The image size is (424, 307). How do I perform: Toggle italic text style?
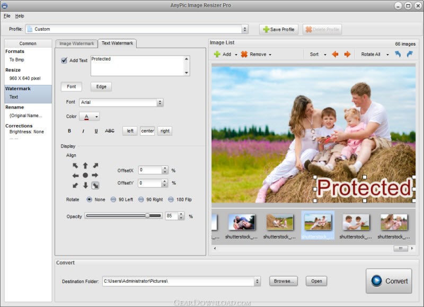tap(83, 131)
